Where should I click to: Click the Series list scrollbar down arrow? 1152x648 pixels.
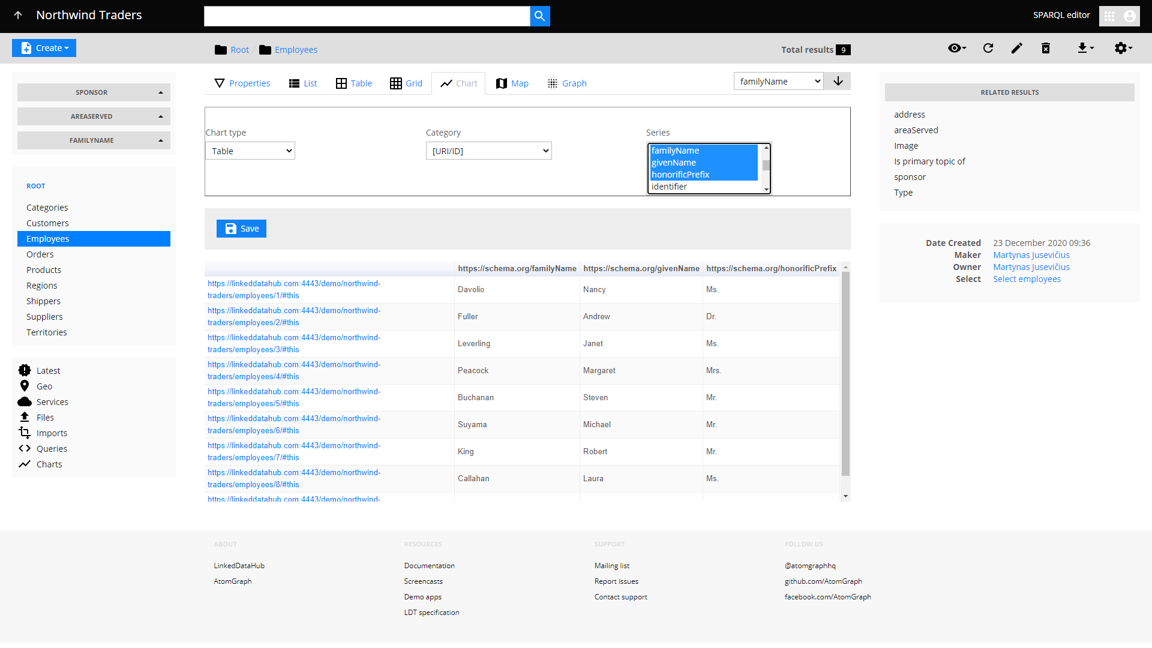pyautogui.click(x=766, y=189)
